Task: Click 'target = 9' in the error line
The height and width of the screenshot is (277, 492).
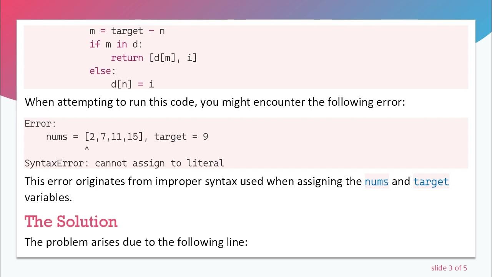Action: [181, 137]
